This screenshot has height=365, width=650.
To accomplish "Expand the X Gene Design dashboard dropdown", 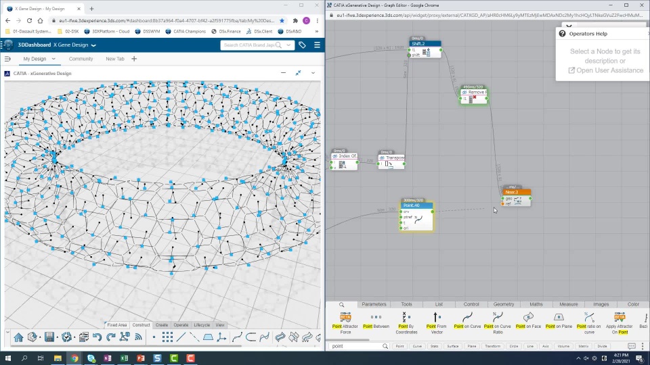I will [93, 45].
